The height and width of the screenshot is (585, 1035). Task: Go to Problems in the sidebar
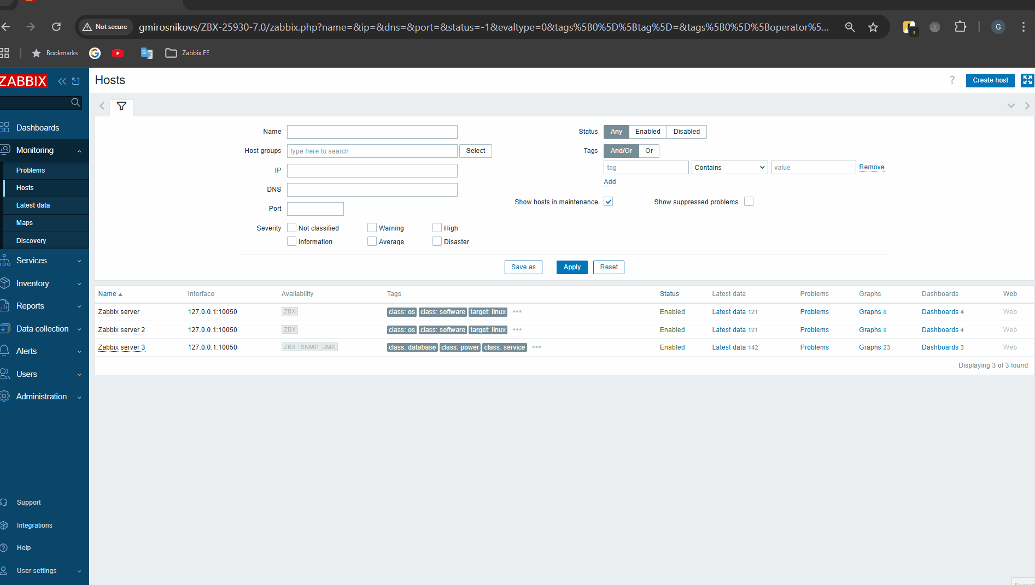(31, 170)
